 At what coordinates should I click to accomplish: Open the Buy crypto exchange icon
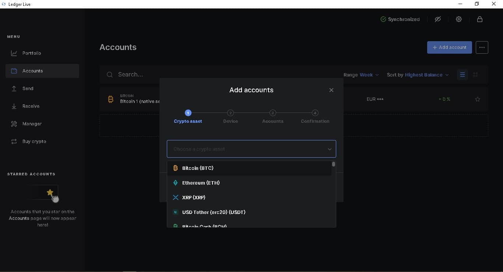14,142
